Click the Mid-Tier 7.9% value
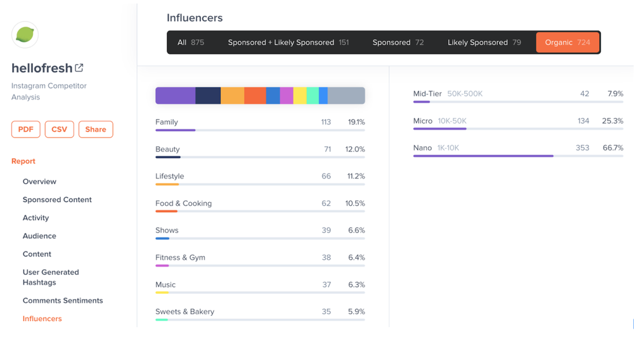Image resolution: width=634 pixels, height=337 pixels. 616,94
